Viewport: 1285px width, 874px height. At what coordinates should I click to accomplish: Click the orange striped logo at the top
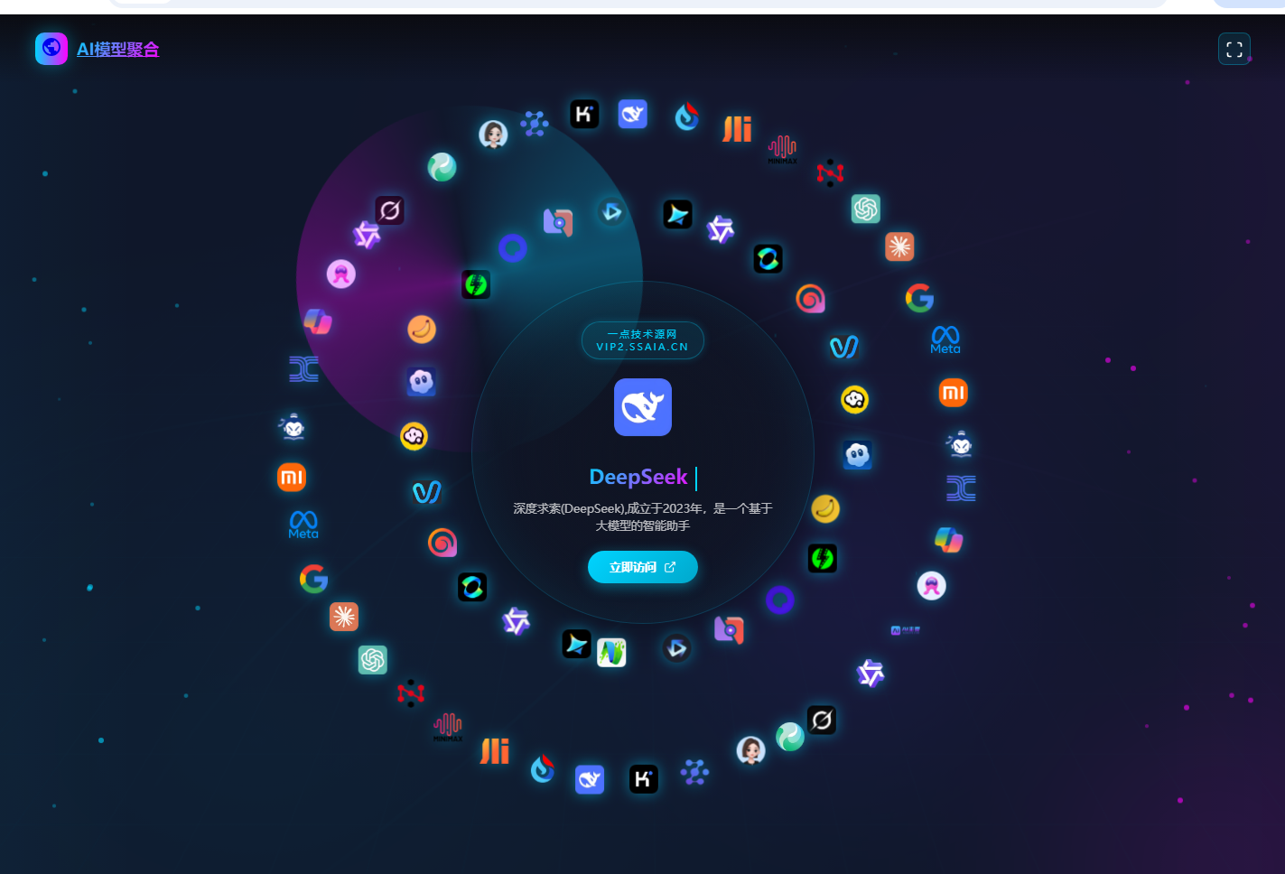point(737,129)
